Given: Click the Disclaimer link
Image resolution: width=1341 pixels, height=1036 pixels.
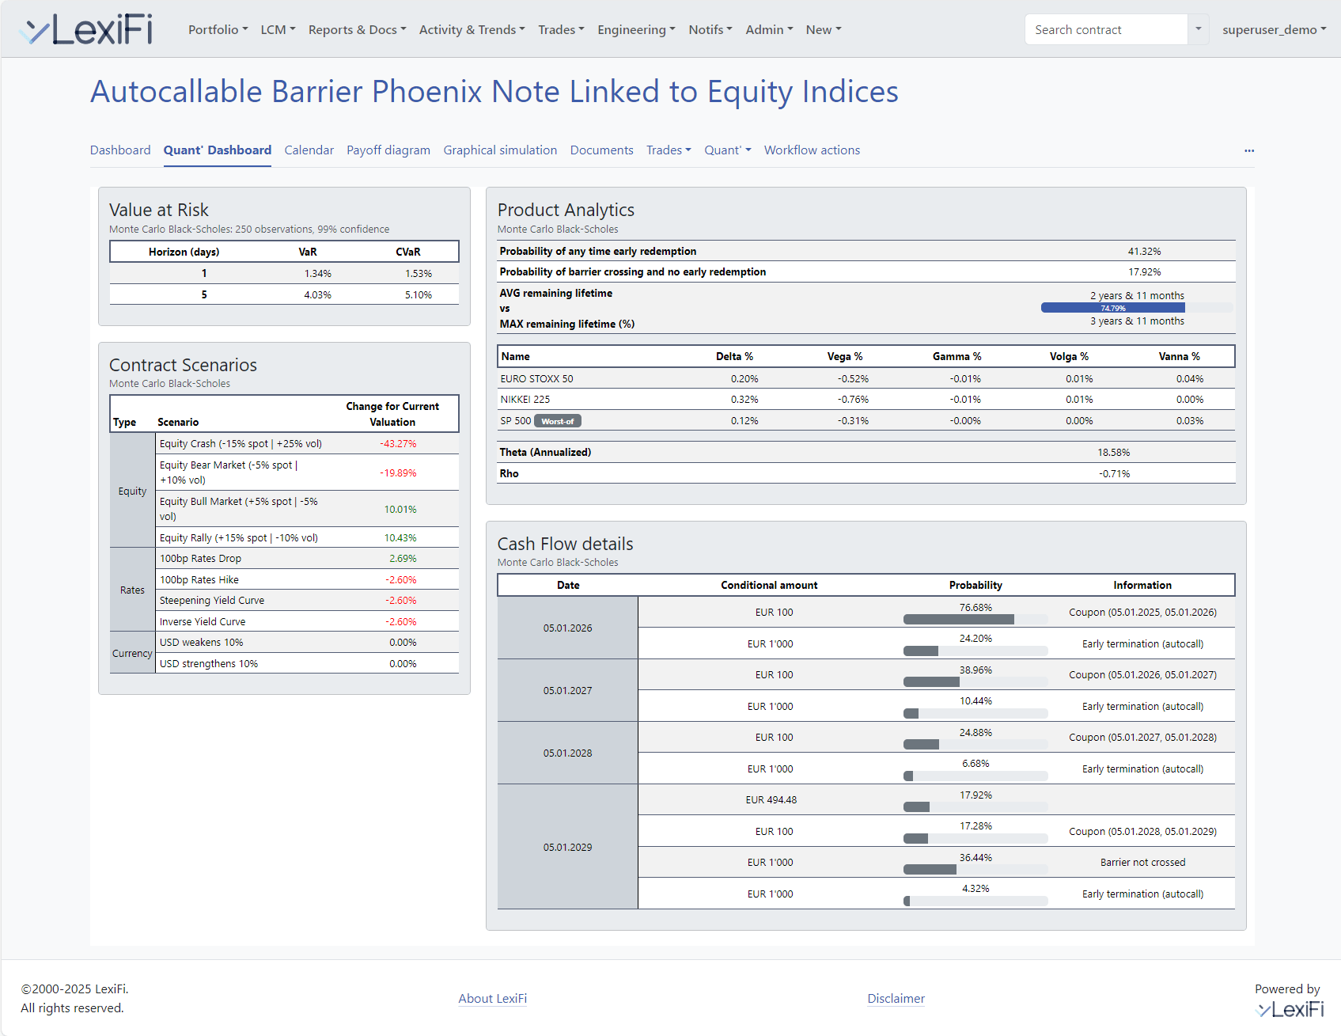Looking at the screenshot, I should 896,998.
